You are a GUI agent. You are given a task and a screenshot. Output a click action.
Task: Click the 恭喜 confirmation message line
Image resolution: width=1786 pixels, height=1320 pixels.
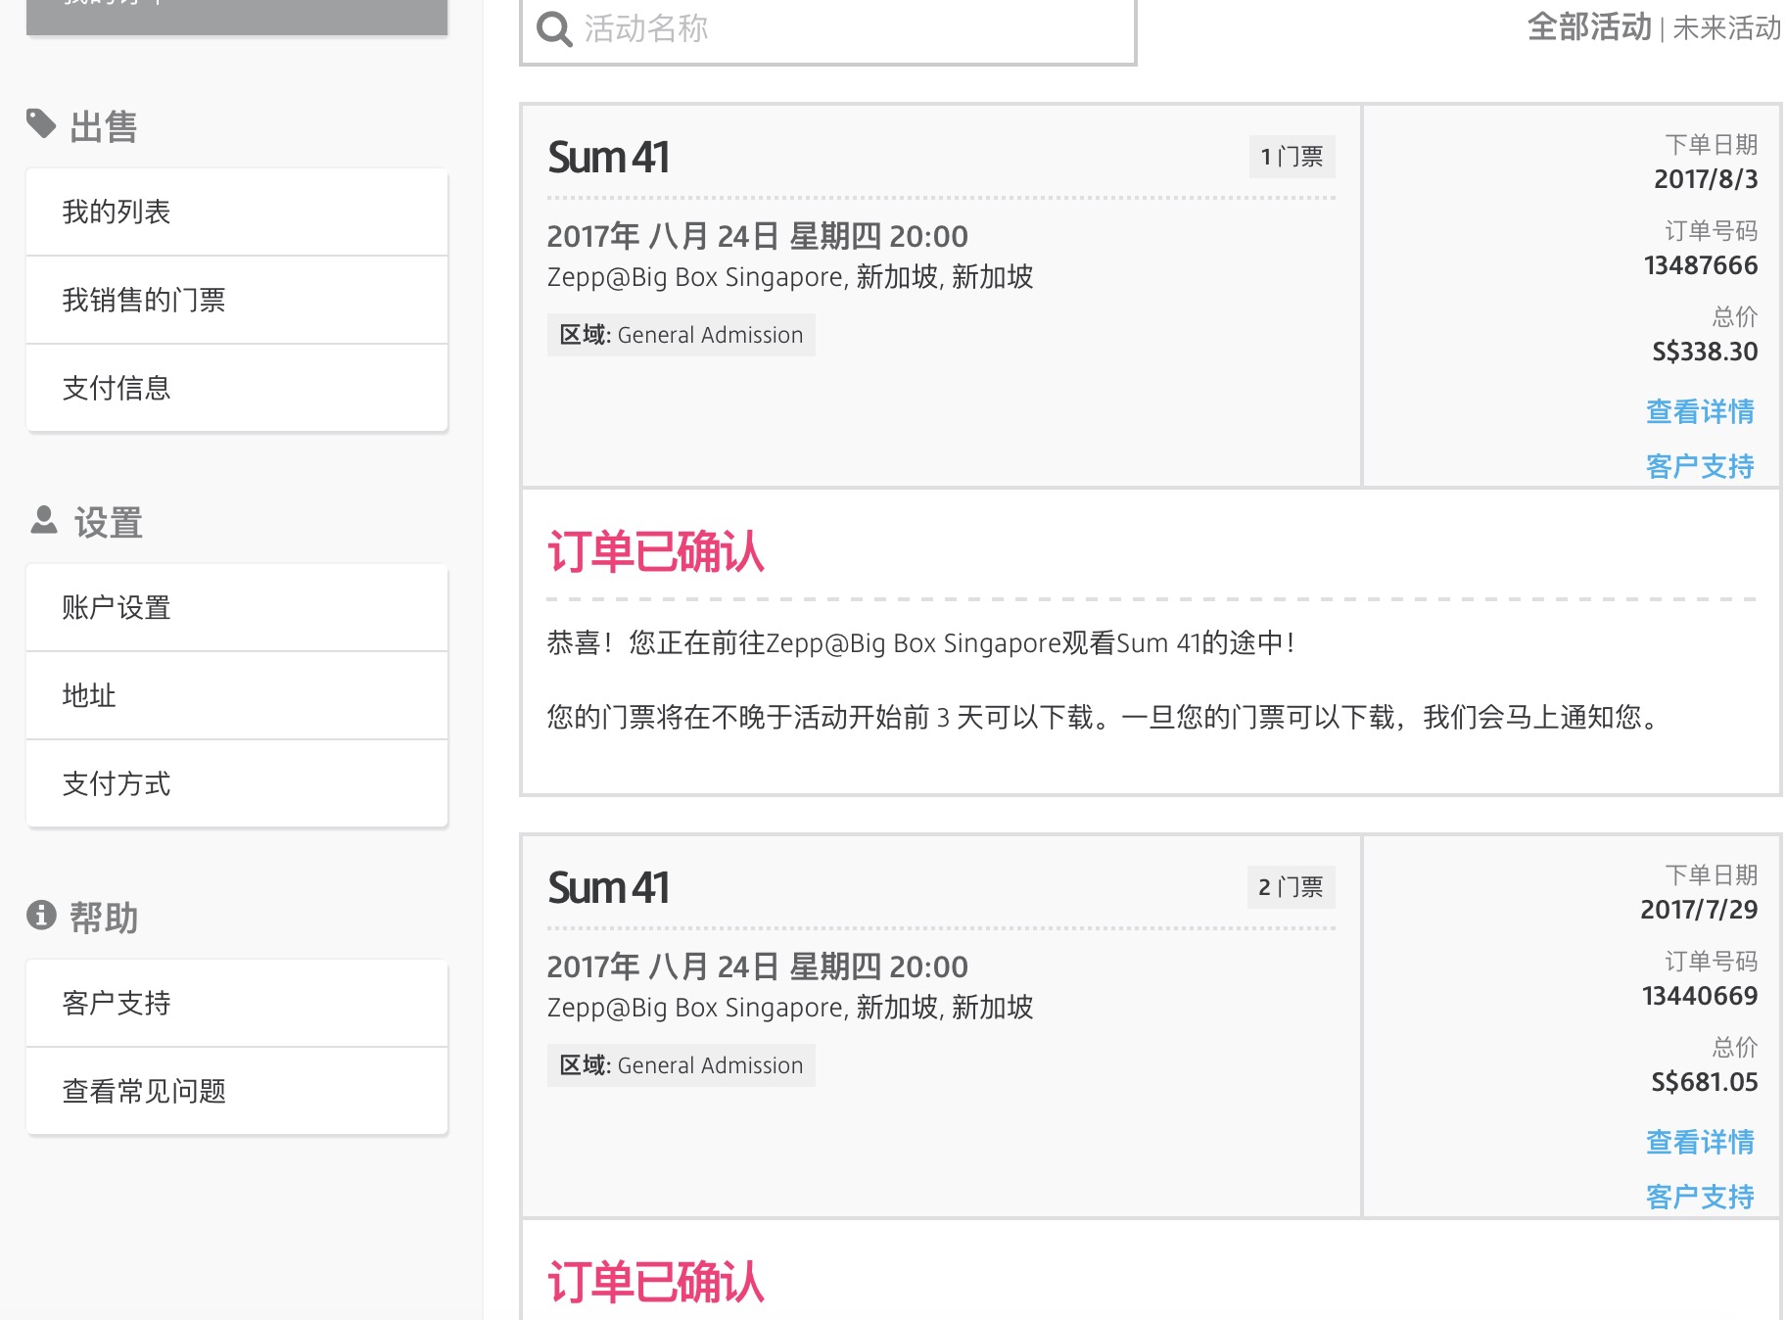[921, 643]
